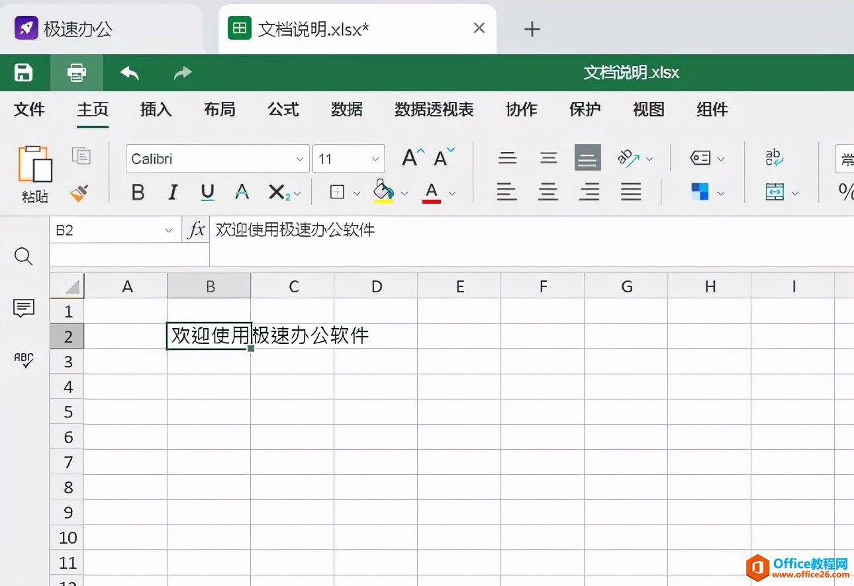Select all cells with corner triangle
This screenshot has width=854, height=586.
click(67, 286)
